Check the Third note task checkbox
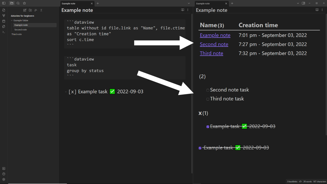 pos(208,99)
